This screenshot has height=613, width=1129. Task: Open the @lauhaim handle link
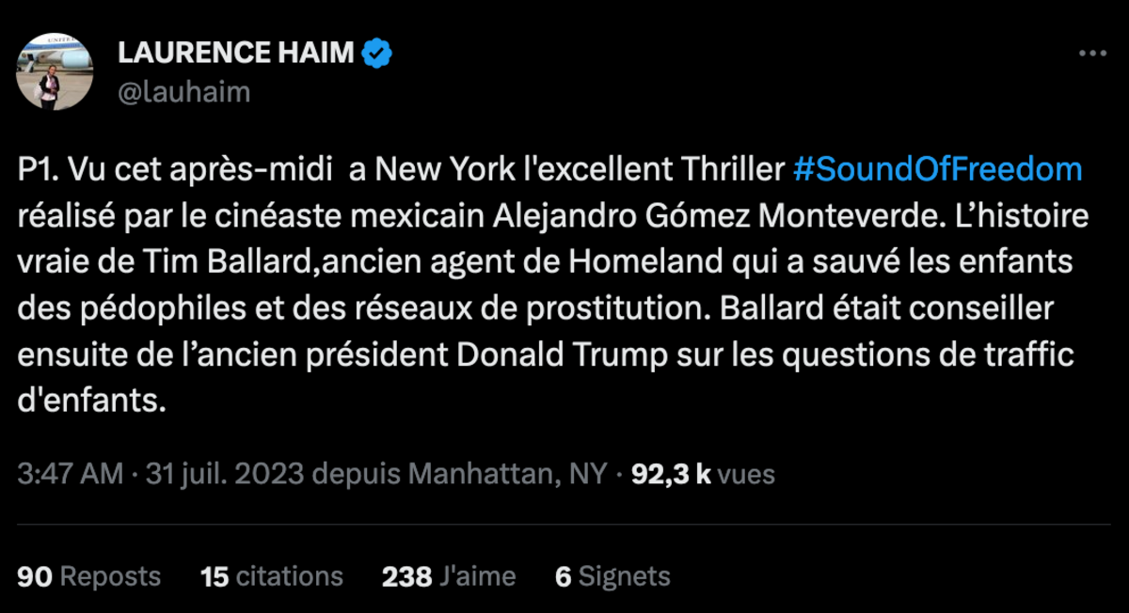click(x=183, y=91)
